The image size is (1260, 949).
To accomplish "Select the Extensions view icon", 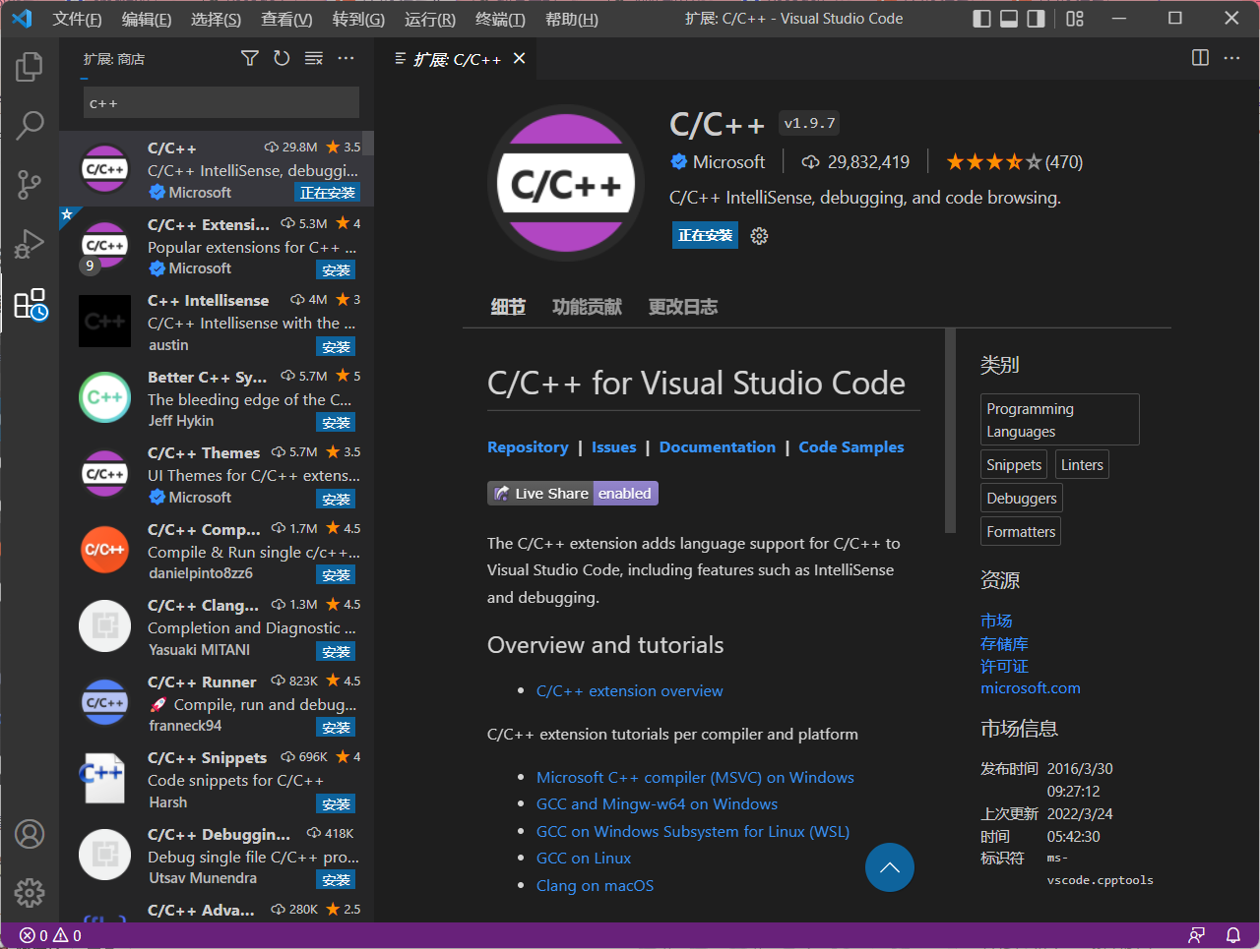I will (30, 304).
